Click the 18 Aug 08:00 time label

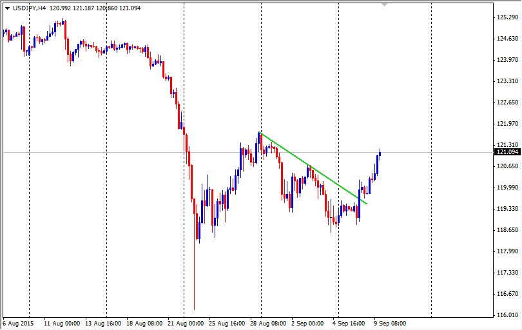[x=144, y=324]
